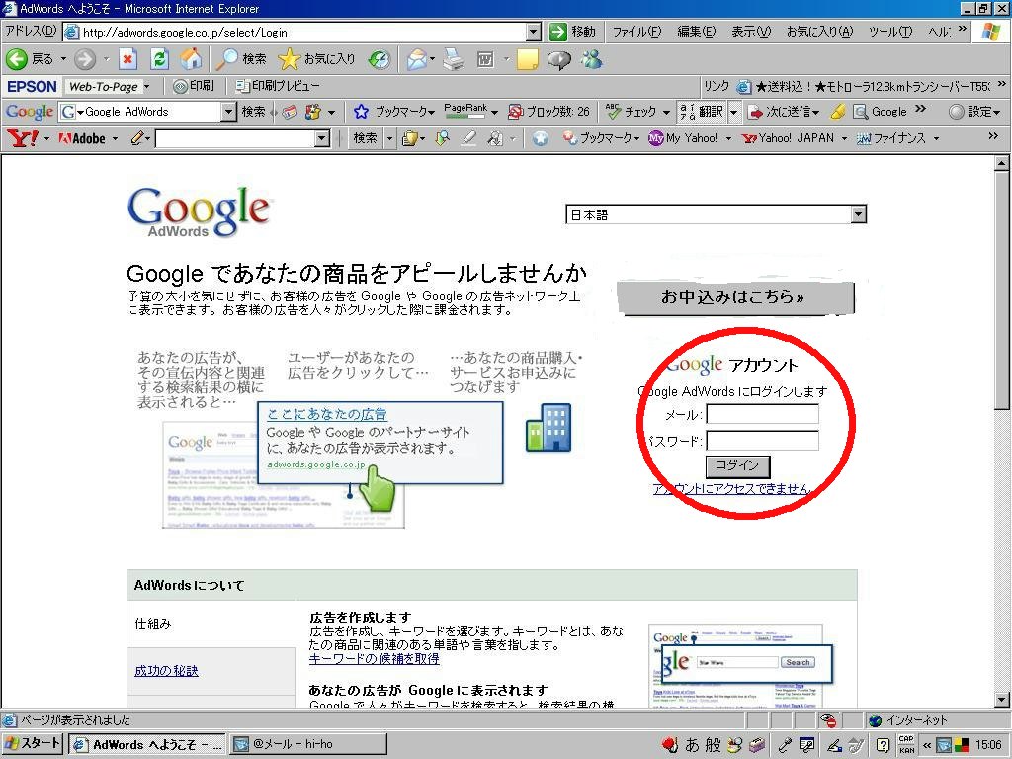Open the History clock icon

379,59
